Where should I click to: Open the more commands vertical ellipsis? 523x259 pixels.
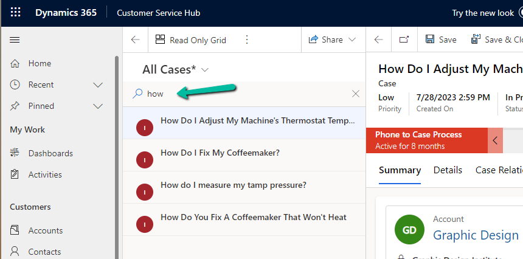tap(247, 40)
